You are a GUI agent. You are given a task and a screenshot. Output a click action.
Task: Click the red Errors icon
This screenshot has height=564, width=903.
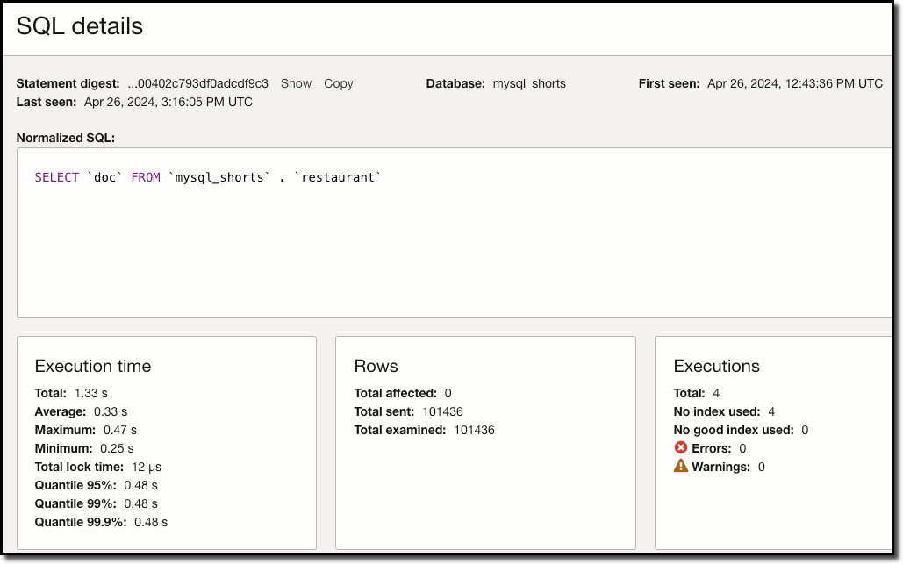(x=682, y=447)
